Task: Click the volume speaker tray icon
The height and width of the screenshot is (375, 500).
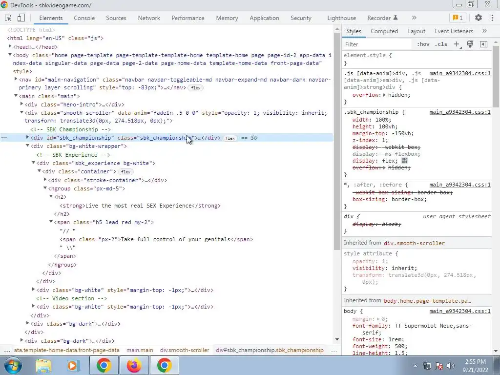Action: click(x=451, y=366)
